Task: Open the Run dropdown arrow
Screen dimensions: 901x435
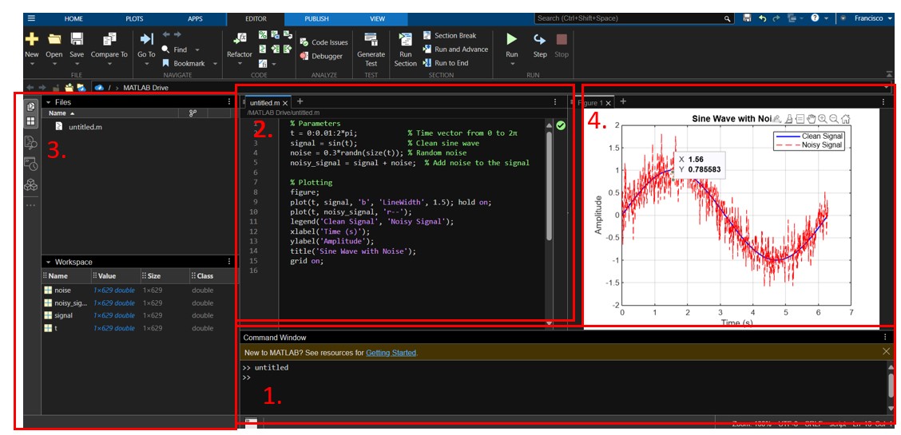Action: click(511, 65)
